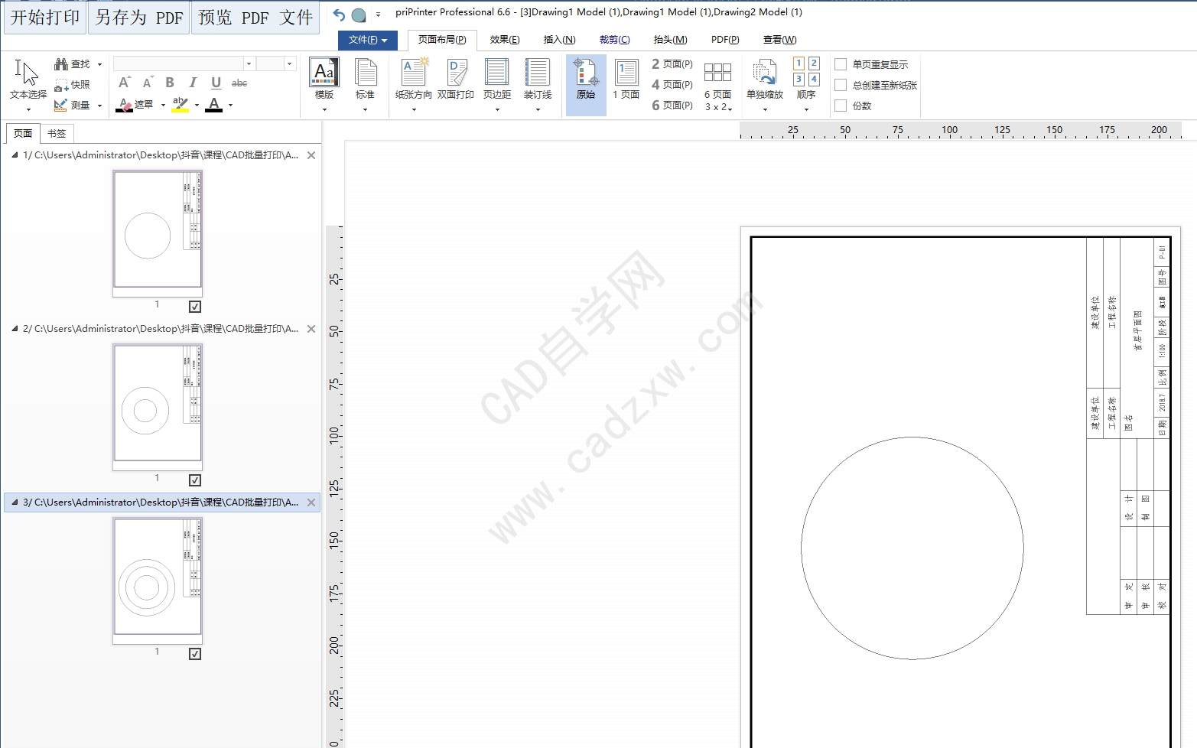Expand the 遮罩 dropdown arrow

(x=163, y=106)
